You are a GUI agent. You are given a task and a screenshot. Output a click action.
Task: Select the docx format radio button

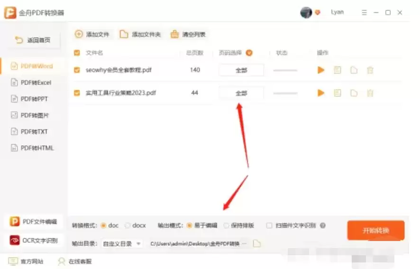[128, 225]
